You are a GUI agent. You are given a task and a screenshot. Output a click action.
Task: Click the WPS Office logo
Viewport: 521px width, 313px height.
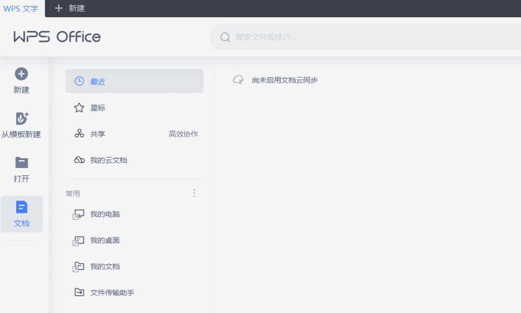point(57,37)
